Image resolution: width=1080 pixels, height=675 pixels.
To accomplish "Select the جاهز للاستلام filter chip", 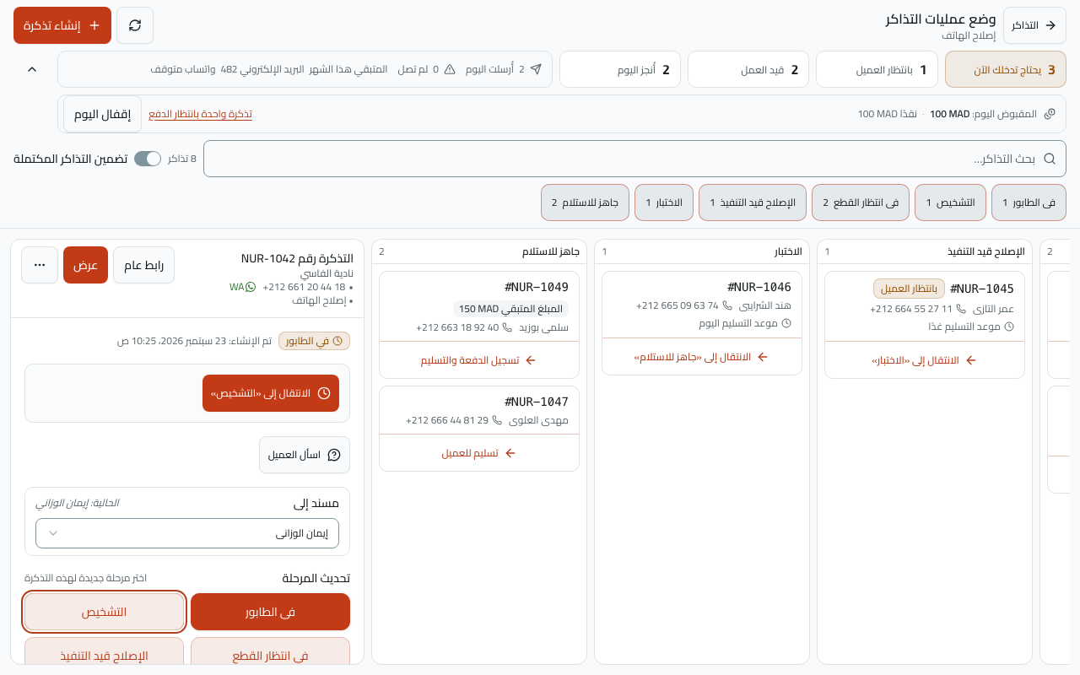I will [x=585, y=202].
